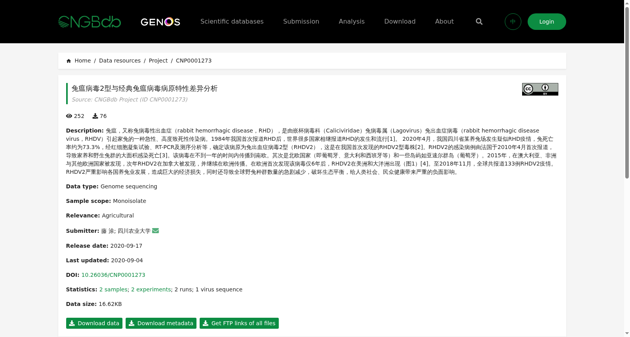The width and height of the screenshot is (630, 337).
Task: Click release date 2020-09-17
Action: pyautogui.click(x=126, y=246)
